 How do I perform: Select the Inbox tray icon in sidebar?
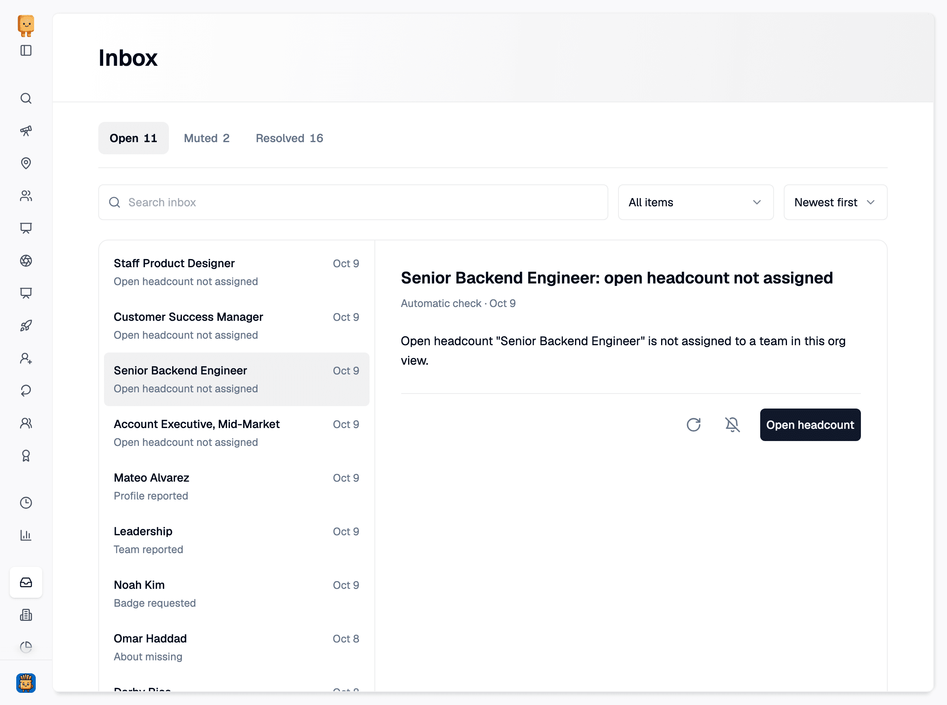[x=26, y=582]
